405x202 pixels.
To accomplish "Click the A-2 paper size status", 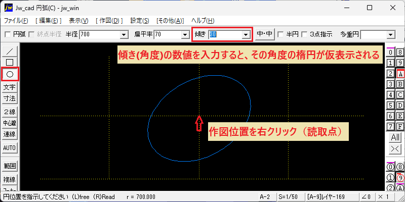I will [x=267, y=197].
